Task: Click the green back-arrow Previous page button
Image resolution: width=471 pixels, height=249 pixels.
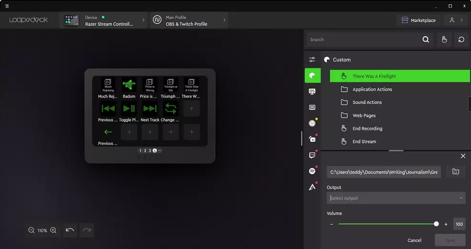Action: pos(108,132)
